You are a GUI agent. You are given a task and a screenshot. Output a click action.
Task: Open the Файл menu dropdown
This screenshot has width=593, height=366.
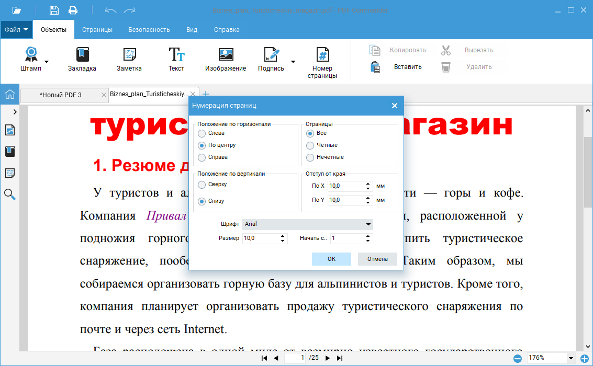point(16,29)
